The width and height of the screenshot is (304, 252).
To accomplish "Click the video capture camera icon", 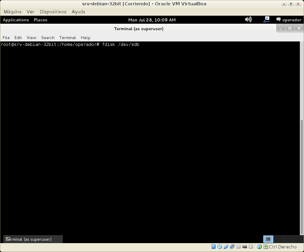I will pyautogui.click(x=245, y=247).
